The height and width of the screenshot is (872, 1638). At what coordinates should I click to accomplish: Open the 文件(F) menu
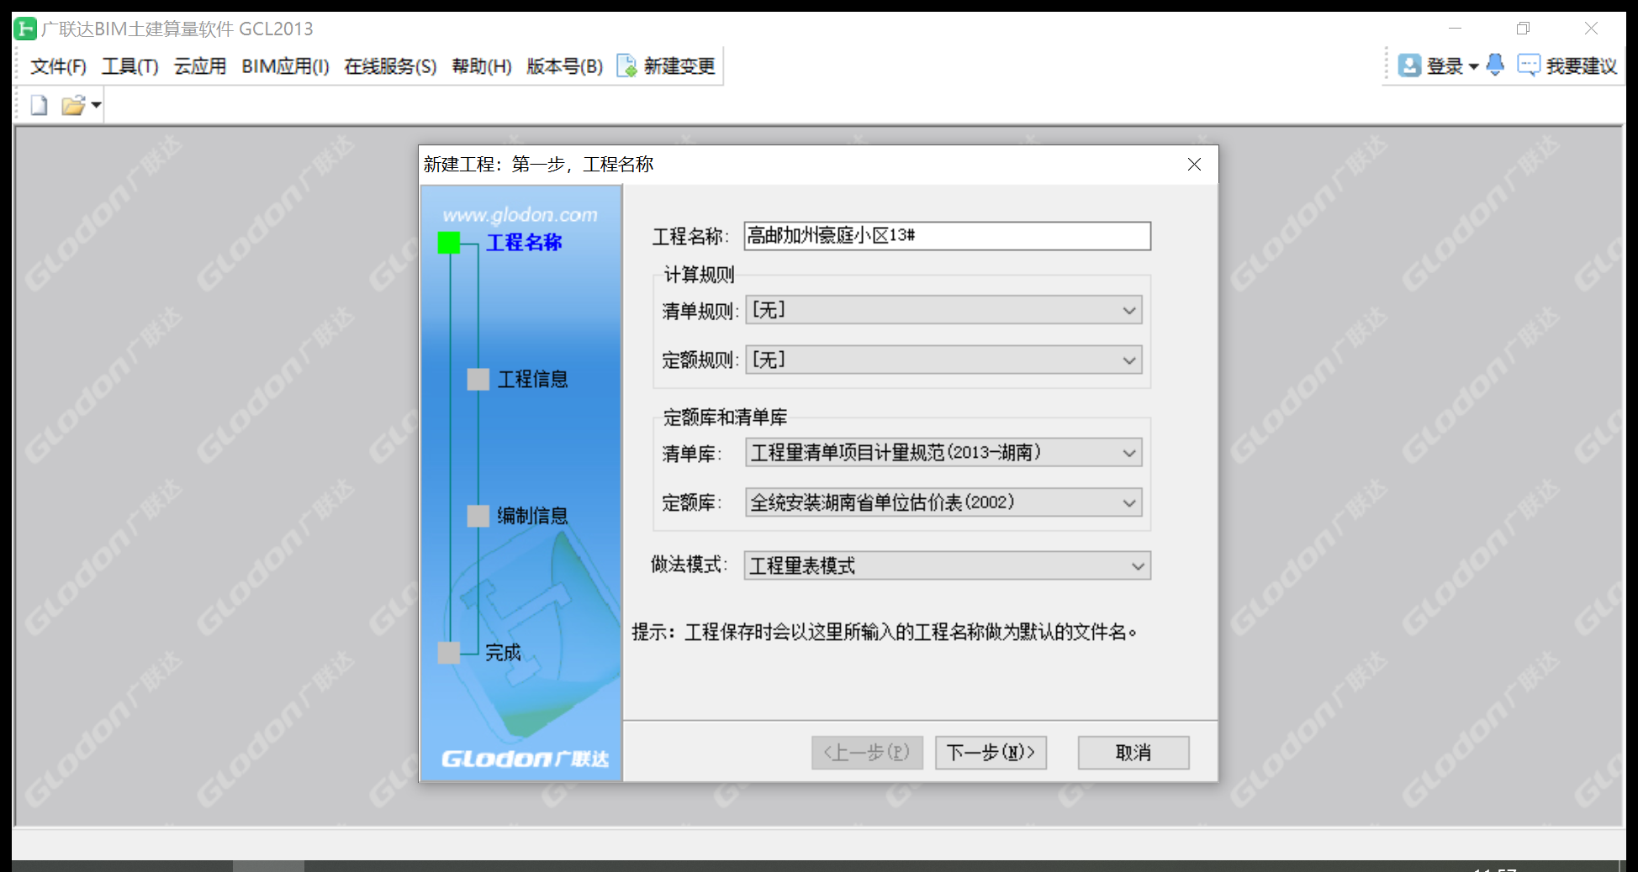pos(58,66)
